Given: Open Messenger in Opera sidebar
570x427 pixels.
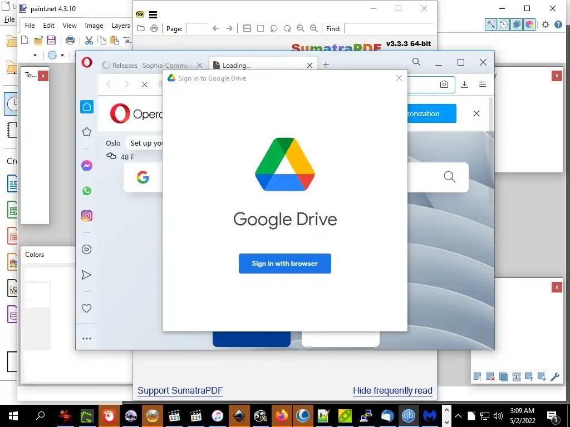Looking at the screenshot, I should point(86,166).
